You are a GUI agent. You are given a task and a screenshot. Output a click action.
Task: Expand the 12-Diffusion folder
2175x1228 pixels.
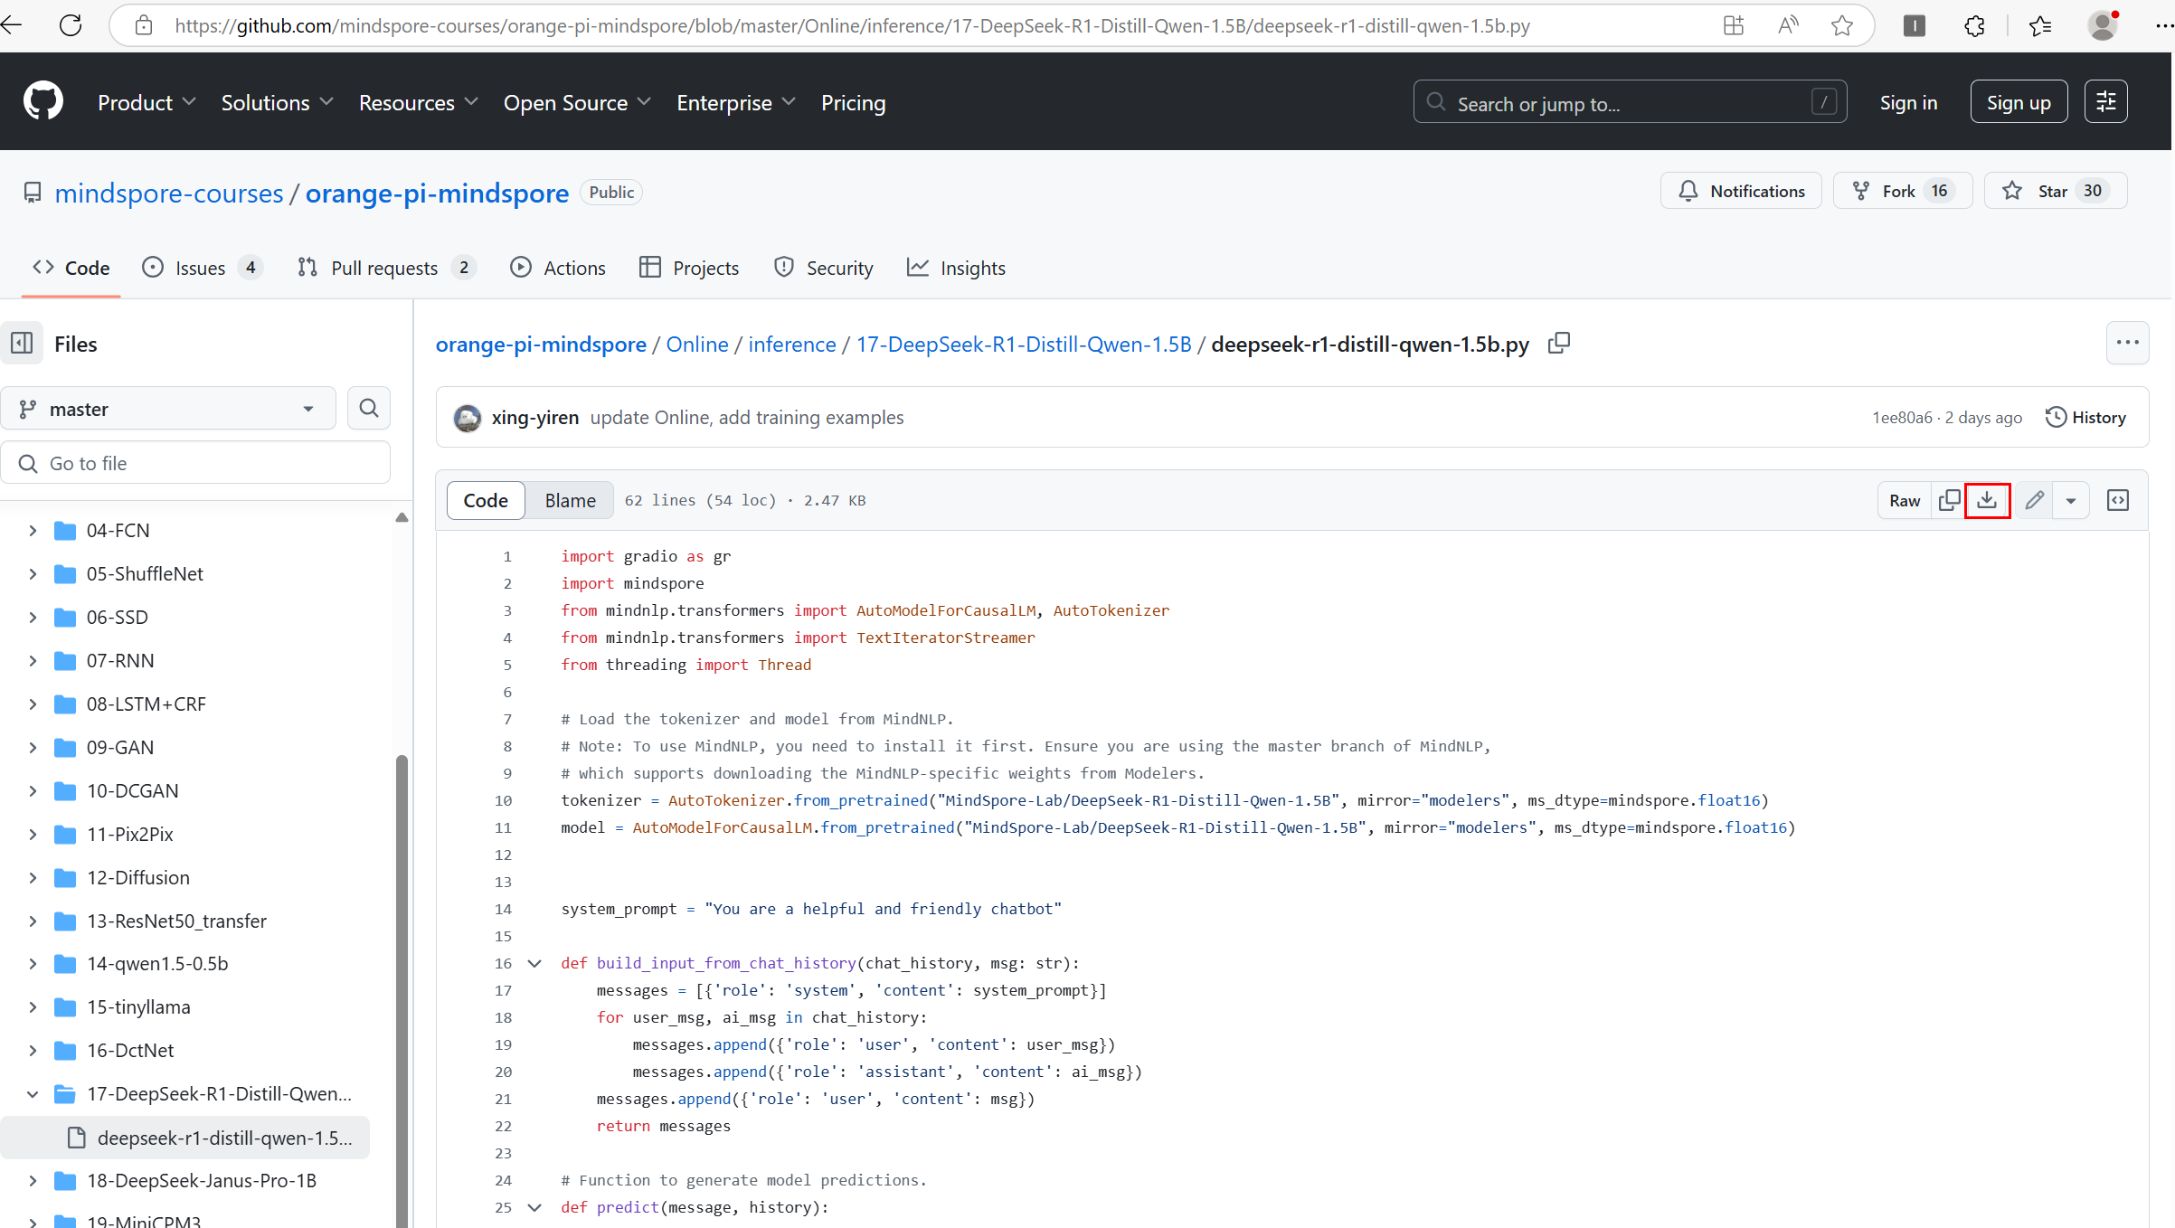pyautogui.click(x=33, y=878)
